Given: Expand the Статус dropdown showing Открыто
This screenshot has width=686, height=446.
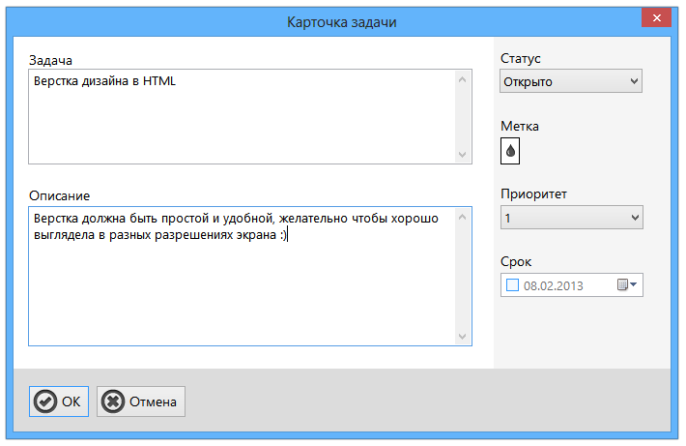Looking at the screenshot, I should [x=571, y=81].
